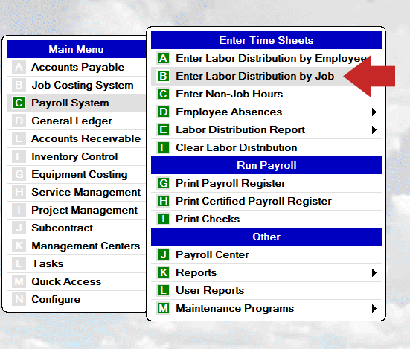The width and height of the screenshot is (410, 349).
Task: Click the green G icon beside Print Payroll Register
Action: (x=164, y=183)
